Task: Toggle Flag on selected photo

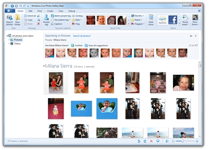Action: (x=76, y=24)
